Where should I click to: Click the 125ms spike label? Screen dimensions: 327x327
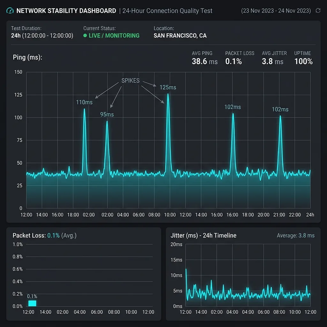pyautogui.click(x=168, y=87)
